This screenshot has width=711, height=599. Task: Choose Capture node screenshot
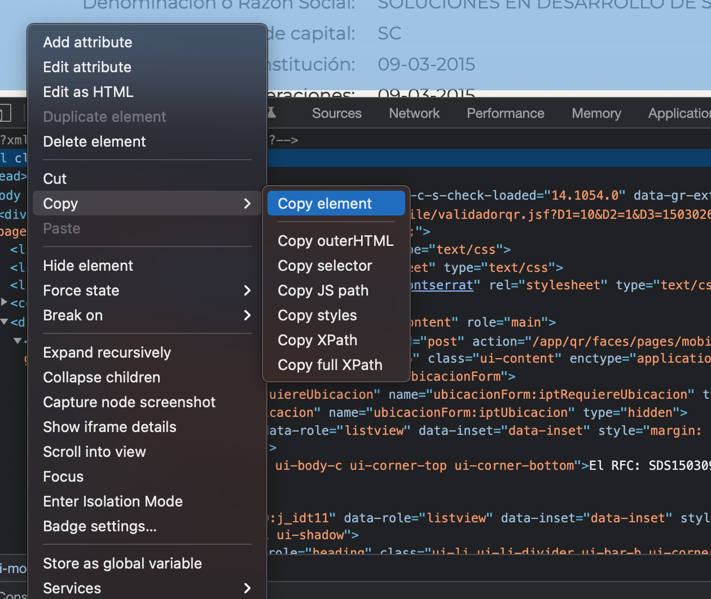point(147,402)
